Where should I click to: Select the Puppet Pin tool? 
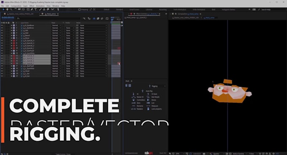point(58,10)
